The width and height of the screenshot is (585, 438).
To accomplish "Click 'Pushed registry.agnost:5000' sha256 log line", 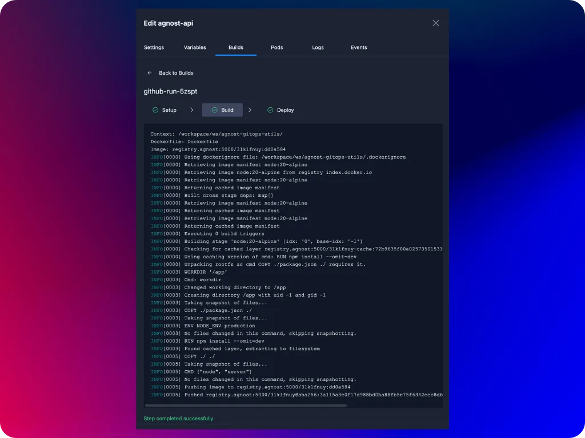I will [296, 395].
